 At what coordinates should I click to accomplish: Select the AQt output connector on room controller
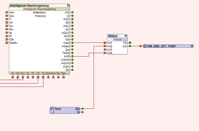coord(73,56)
